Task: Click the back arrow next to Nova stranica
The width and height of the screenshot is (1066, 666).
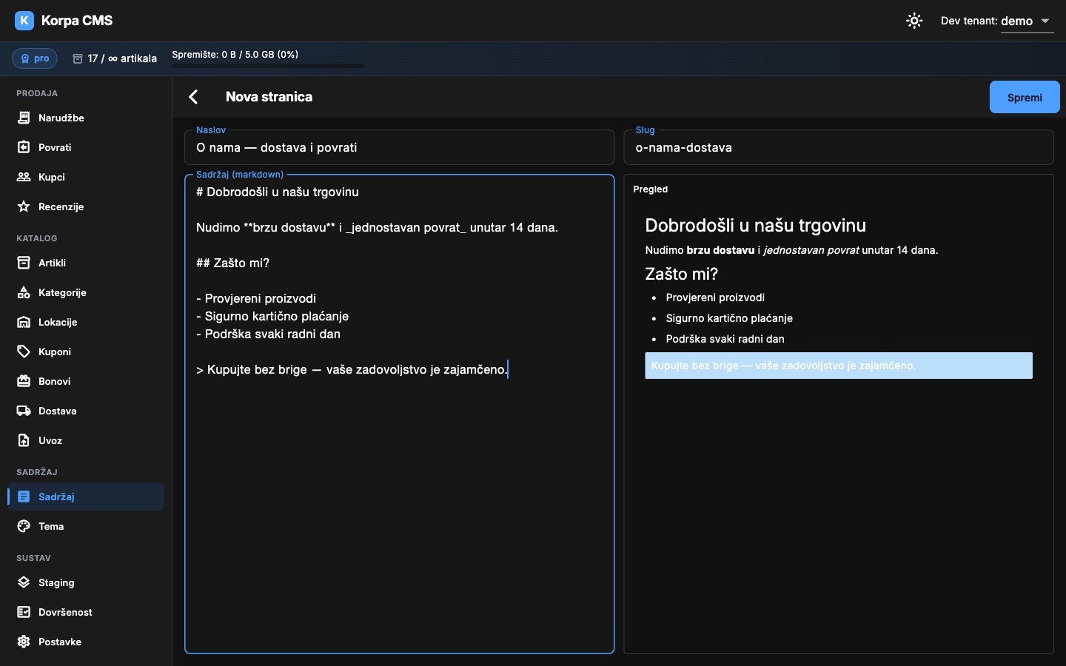Action: [193, 97]
